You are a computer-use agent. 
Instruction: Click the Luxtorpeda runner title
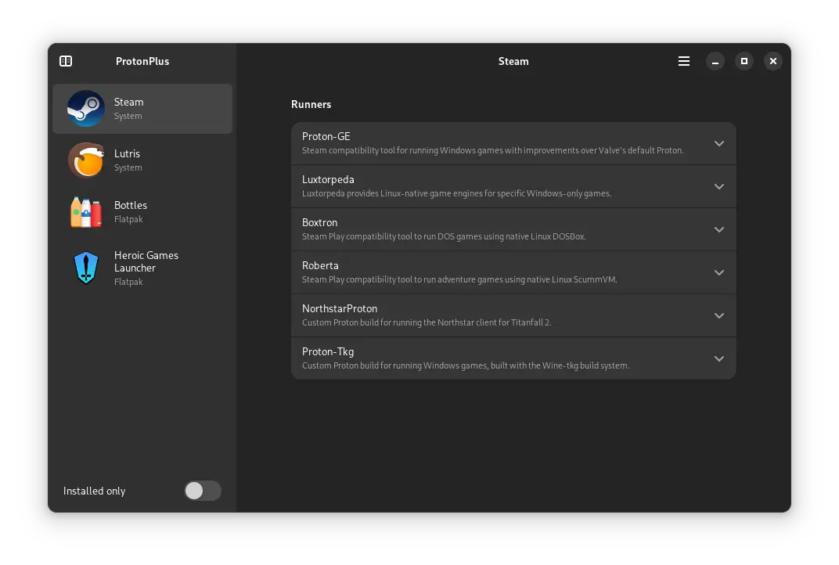click(x=328, y=180)
